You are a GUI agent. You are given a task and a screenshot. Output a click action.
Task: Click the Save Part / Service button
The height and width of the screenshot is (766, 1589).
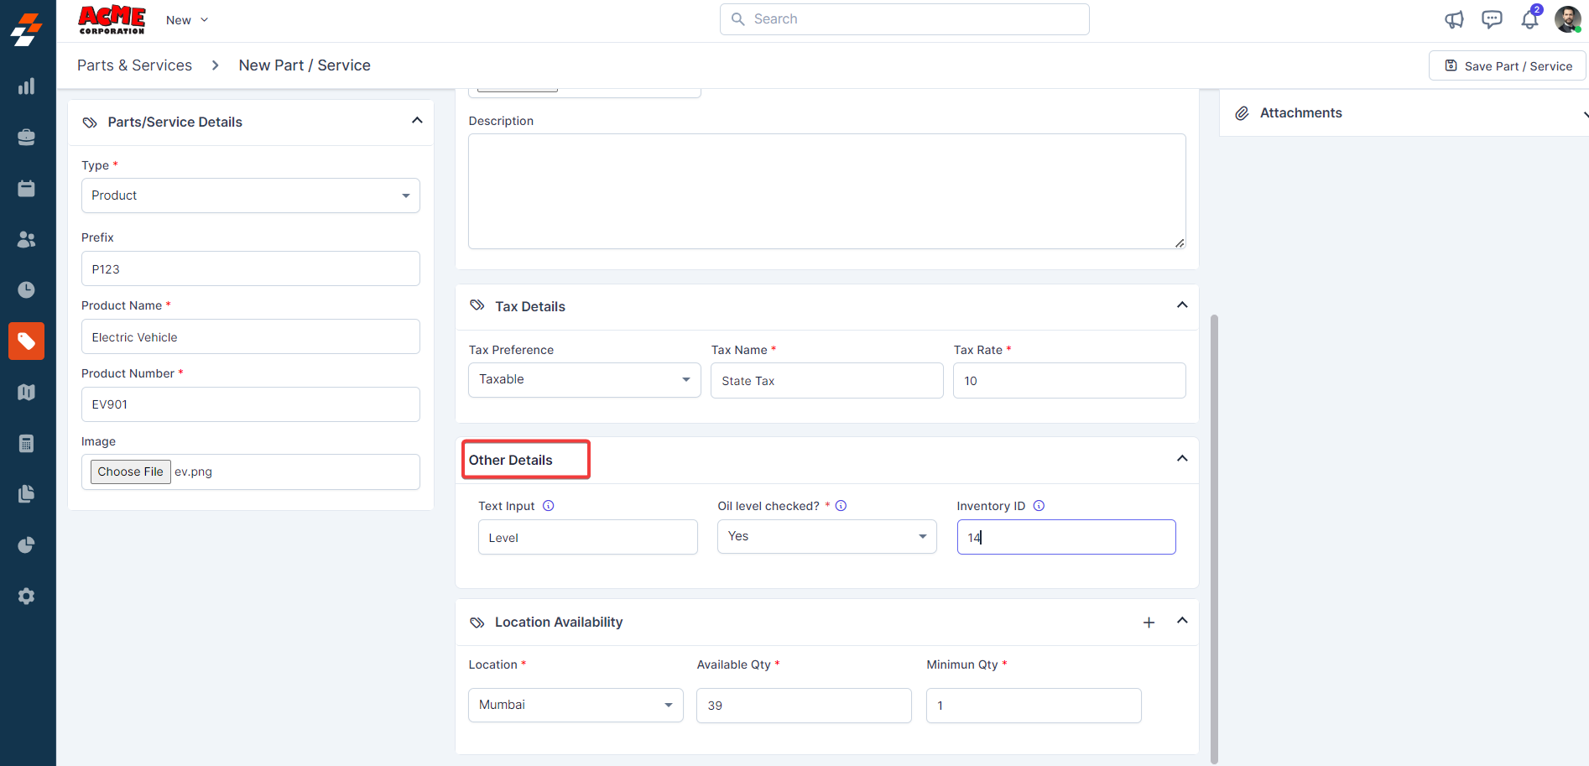(1508, 66)
